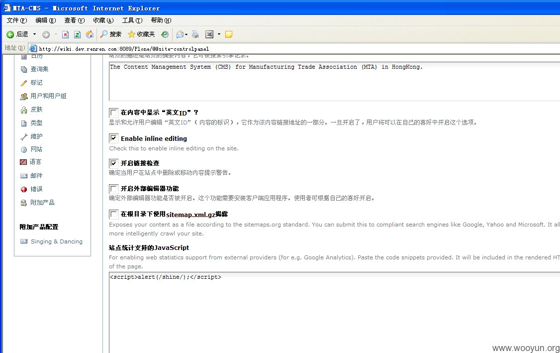Click the Print icon
Screen dimensions: 560x353
(x=195, y=34)
